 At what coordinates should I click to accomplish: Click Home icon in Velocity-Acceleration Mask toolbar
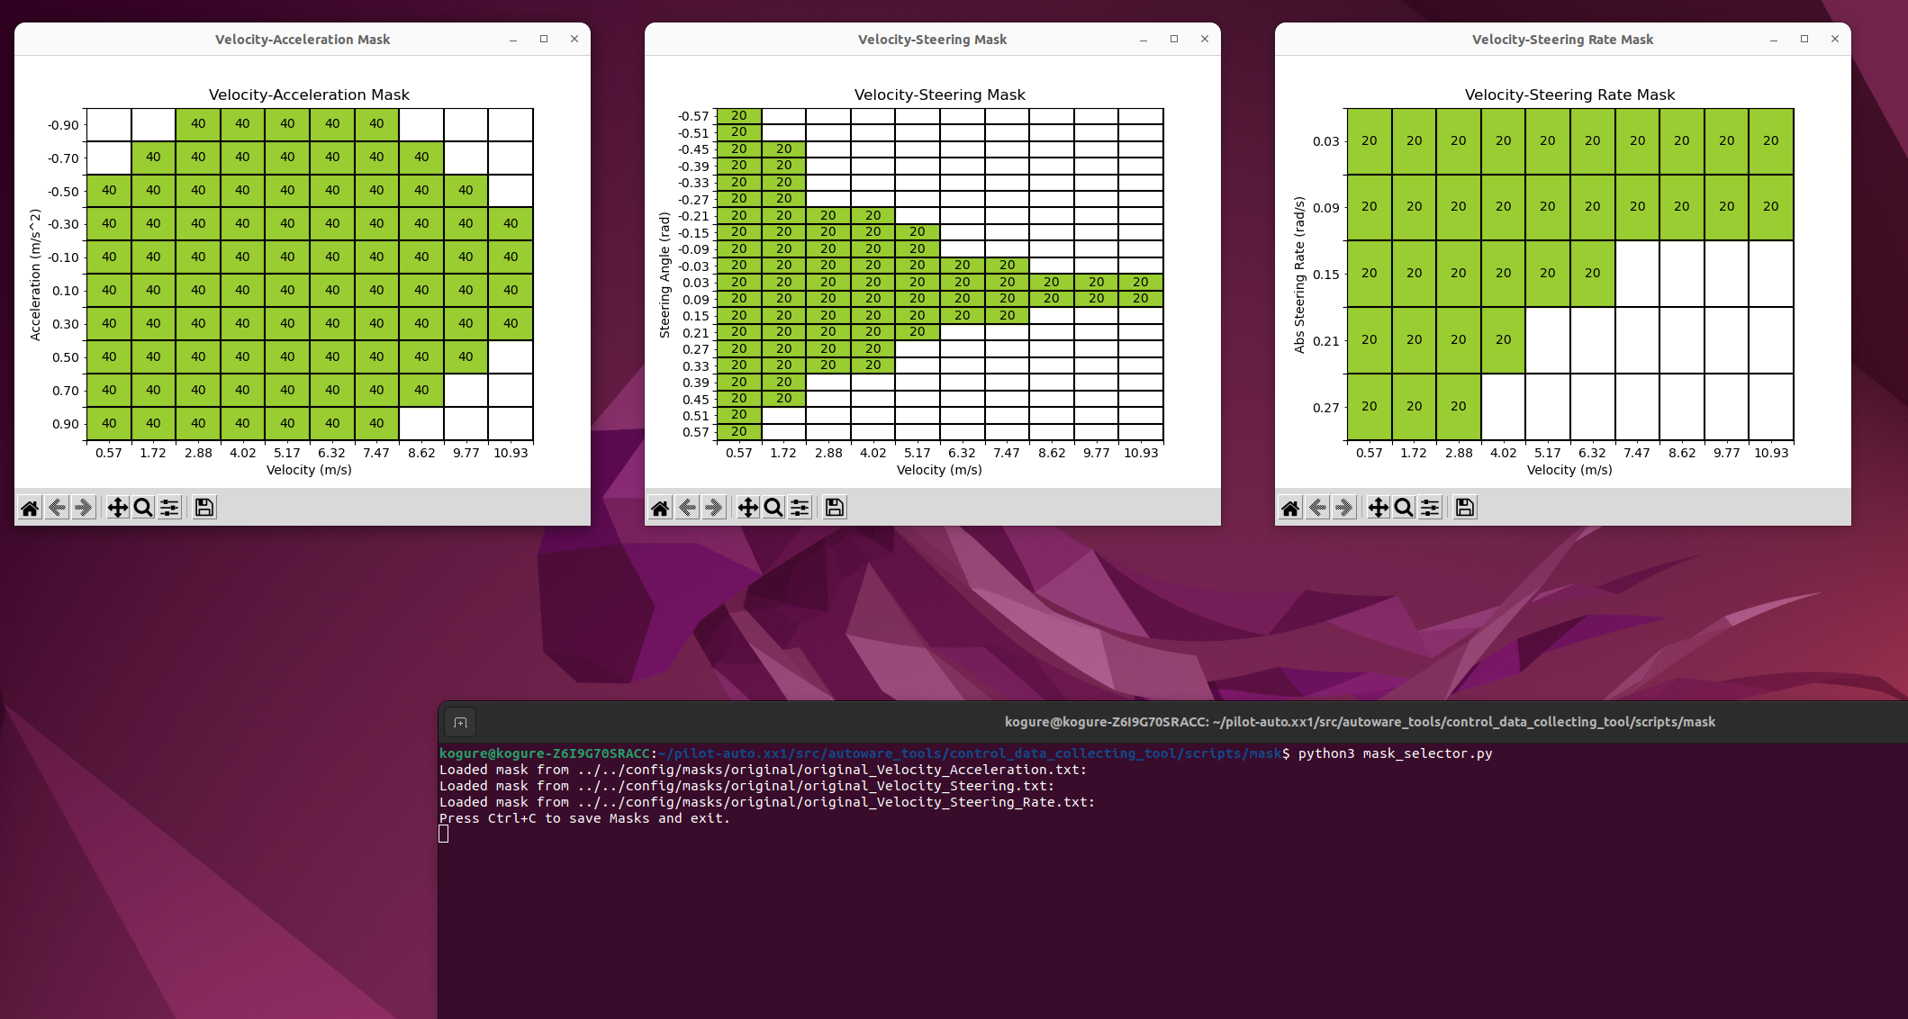(30, 508)
